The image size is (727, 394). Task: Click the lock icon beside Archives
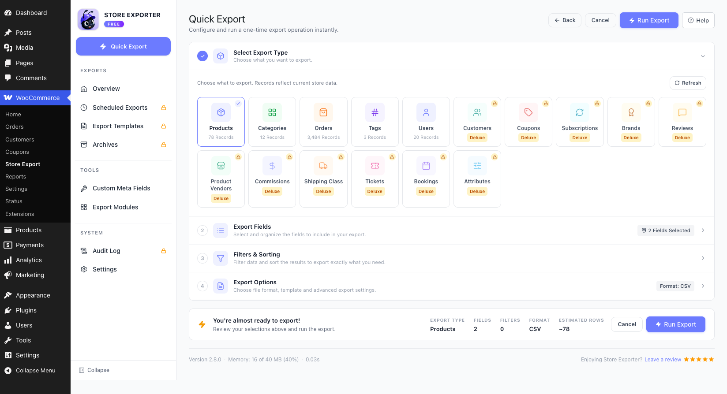coord(164,145)
